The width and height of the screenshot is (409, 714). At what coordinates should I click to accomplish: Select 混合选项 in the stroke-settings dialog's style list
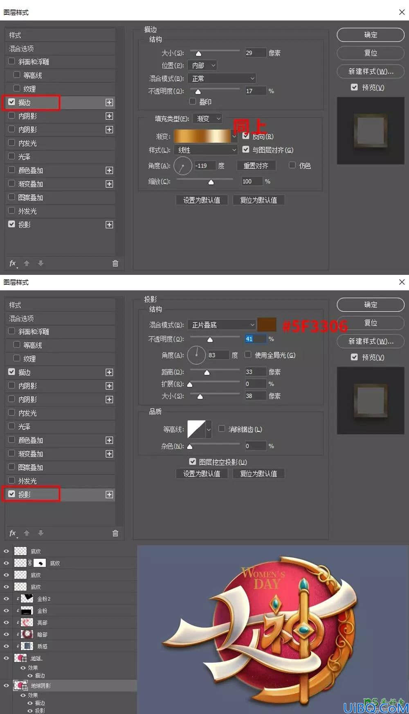[x=21, y=48]
